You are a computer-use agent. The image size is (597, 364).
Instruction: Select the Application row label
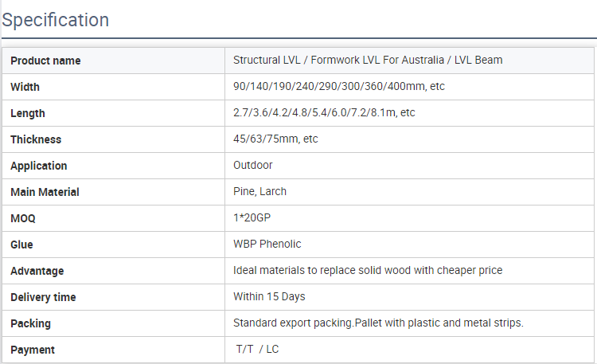click(x=39, y=166)
